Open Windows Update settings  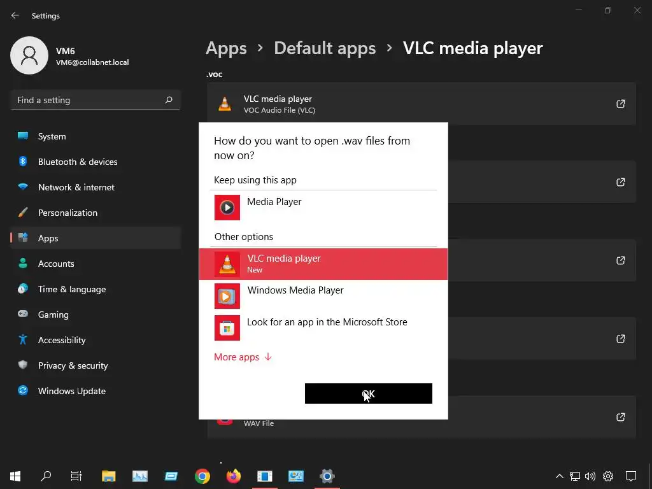(96, 391)
